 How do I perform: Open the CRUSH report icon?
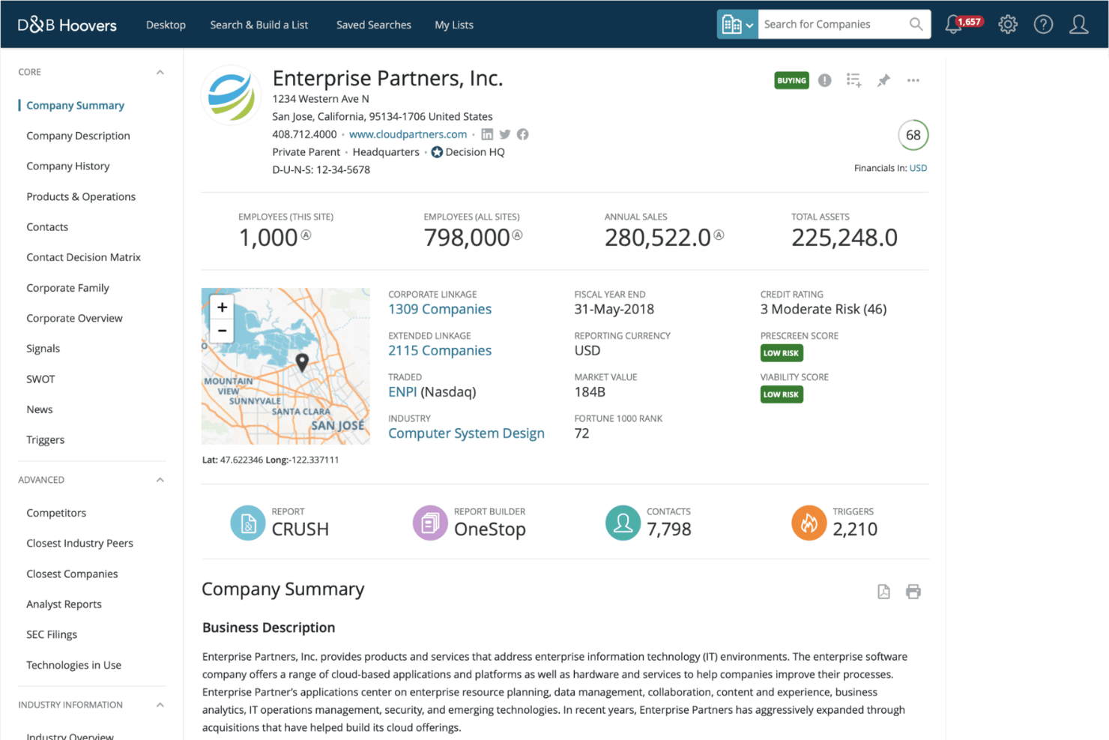[247, 523]
